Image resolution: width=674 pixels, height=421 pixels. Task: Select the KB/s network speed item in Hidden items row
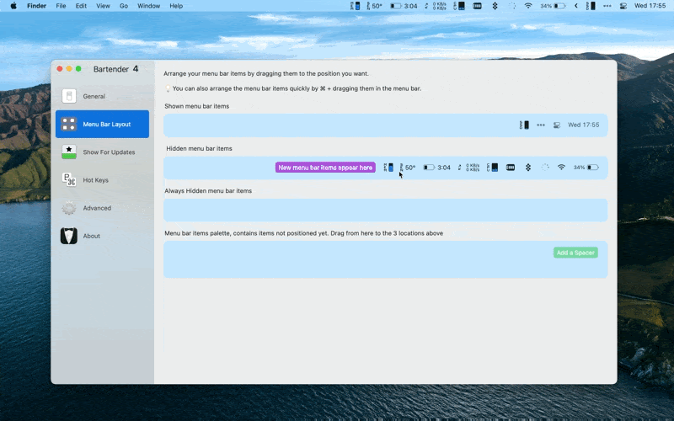click(x=469, y=168)
